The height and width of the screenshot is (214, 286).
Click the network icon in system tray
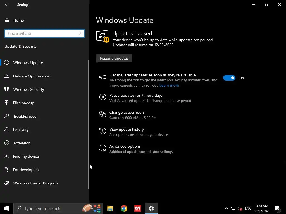pyautogui.click(x=233, y=208)
